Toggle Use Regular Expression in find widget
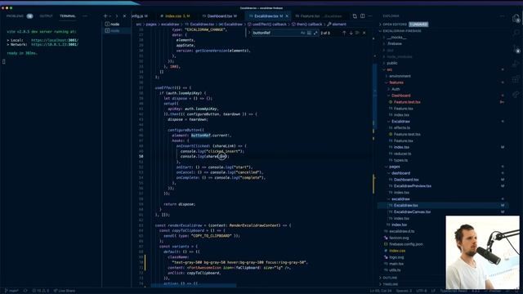523x294 pixels. click(x=315, y=33)
